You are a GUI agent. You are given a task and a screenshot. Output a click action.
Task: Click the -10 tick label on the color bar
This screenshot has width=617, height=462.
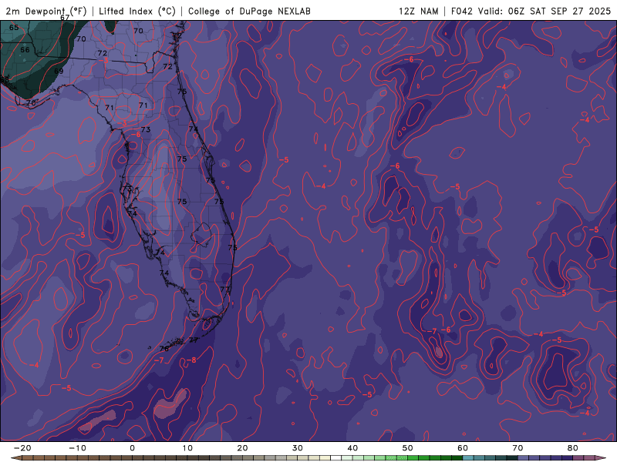[77, 448]
